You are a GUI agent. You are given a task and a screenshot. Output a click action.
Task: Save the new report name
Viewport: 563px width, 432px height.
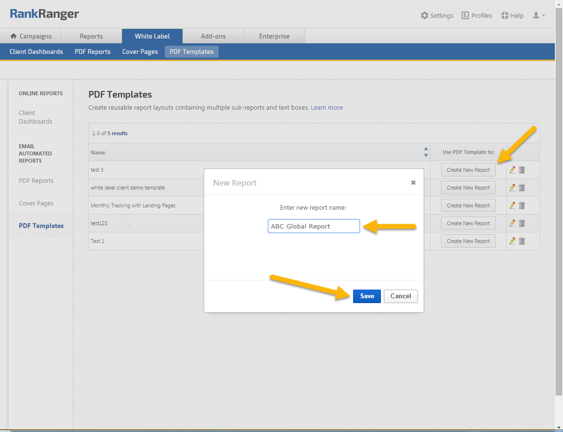coord(367,296)
